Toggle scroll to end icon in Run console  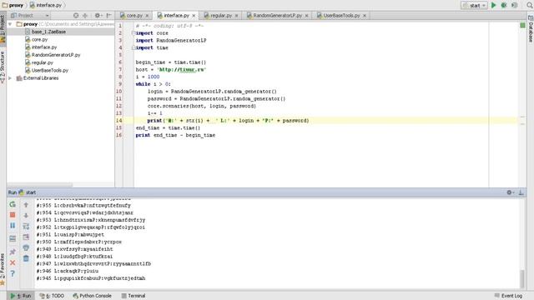[26, 237]
